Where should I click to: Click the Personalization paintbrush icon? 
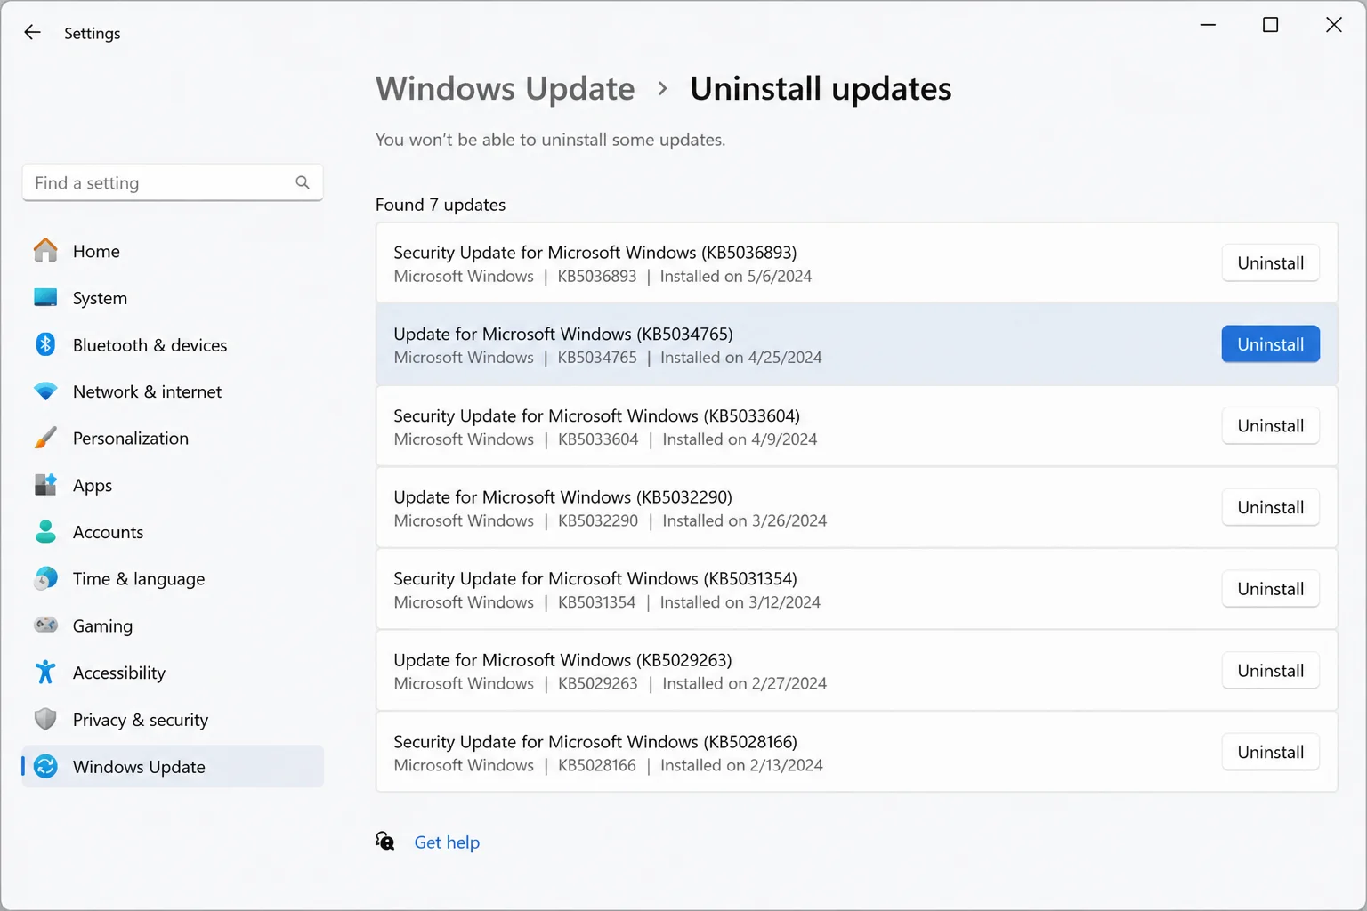tap(45, 438)
